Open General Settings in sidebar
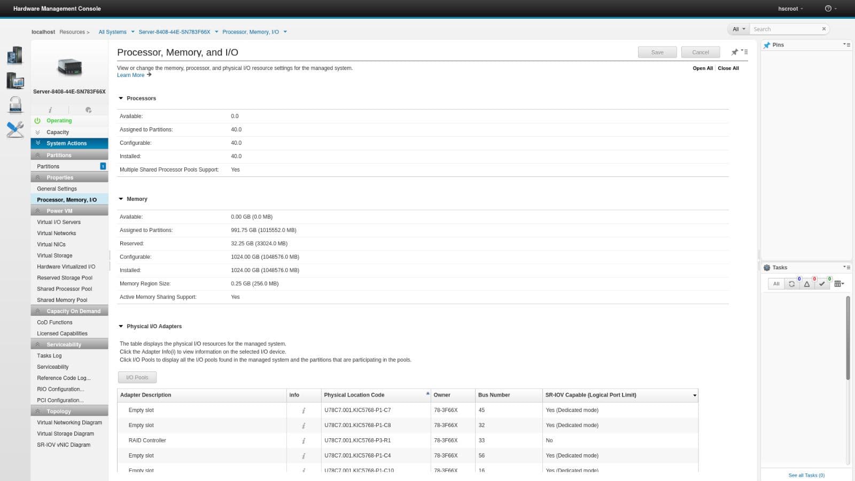 pos(57,189)
